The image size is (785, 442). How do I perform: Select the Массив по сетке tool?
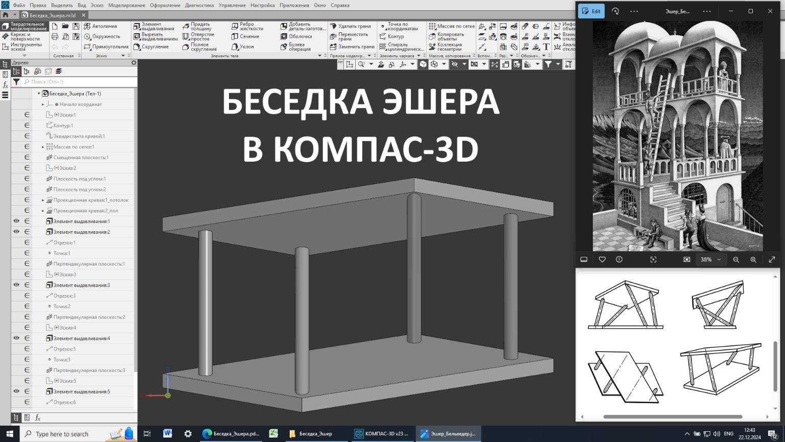(x=452, y=26)
